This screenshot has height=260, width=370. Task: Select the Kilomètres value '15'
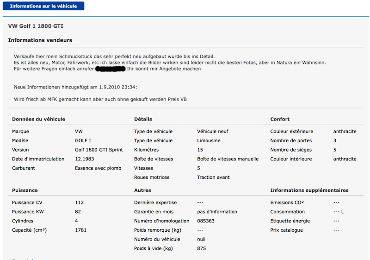200,150
